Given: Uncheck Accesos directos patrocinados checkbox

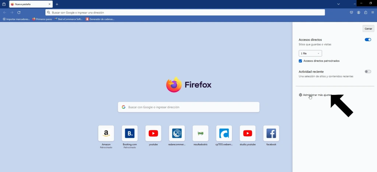Looking at the screenshot, I should click(300, 61).
